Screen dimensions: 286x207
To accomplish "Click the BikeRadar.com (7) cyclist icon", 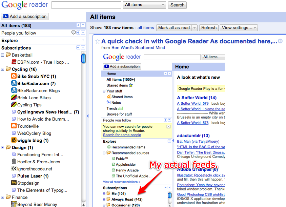I will [x=14, y=83].
